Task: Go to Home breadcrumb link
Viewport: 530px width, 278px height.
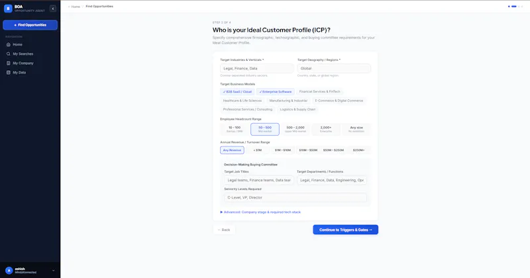Action: tap(74, 7)
